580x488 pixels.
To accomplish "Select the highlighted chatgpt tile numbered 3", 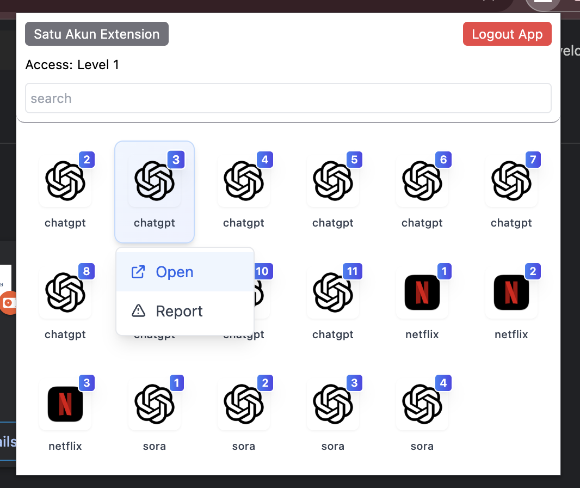I will (154, 192).
